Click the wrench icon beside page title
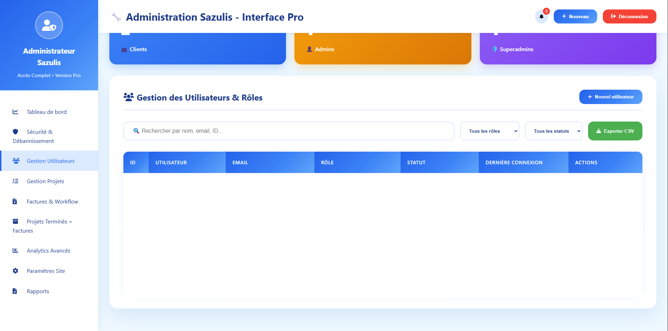Viewport: 668px width, 331px height. coord(116,17)
